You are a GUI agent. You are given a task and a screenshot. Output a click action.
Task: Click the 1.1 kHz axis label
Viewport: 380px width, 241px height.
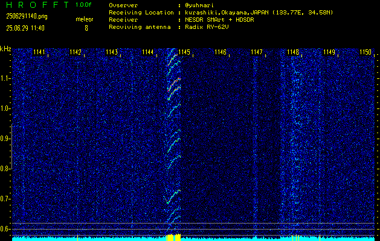pyautogui.click(x=4, y=78)
